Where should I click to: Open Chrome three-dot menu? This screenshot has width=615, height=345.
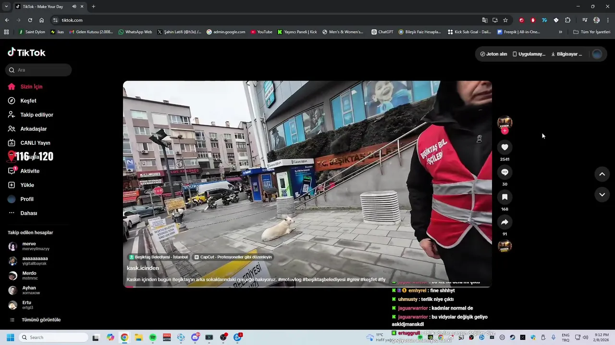pos(608,20)
